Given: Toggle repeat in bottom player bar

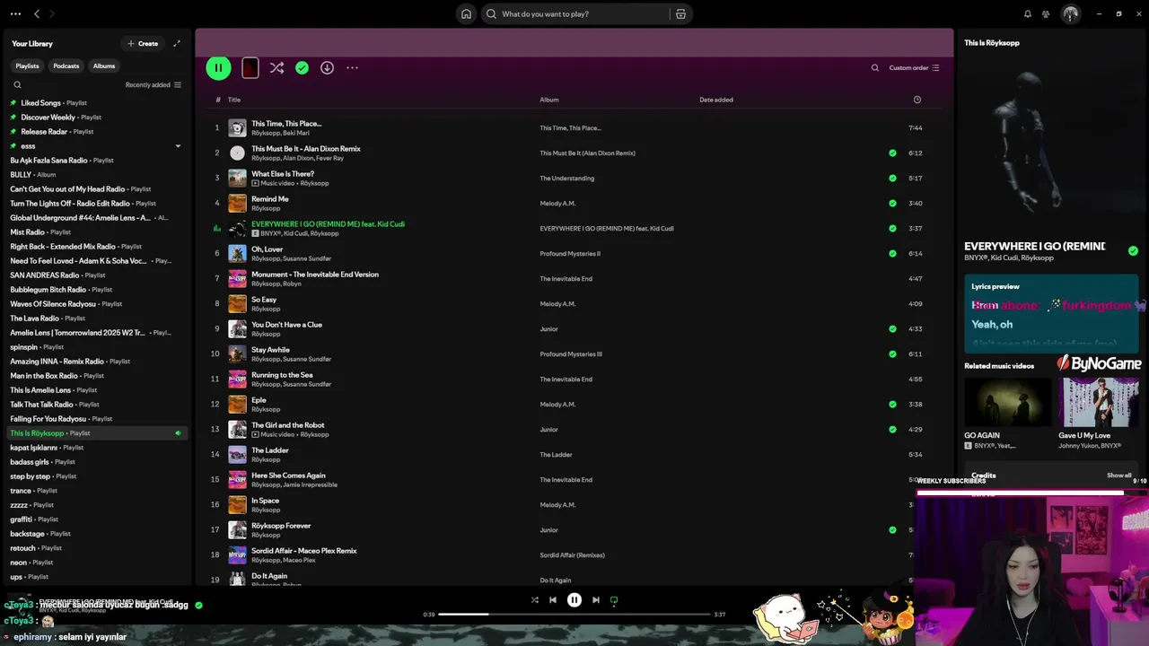Looking at the screenshot, I should 614,600.
